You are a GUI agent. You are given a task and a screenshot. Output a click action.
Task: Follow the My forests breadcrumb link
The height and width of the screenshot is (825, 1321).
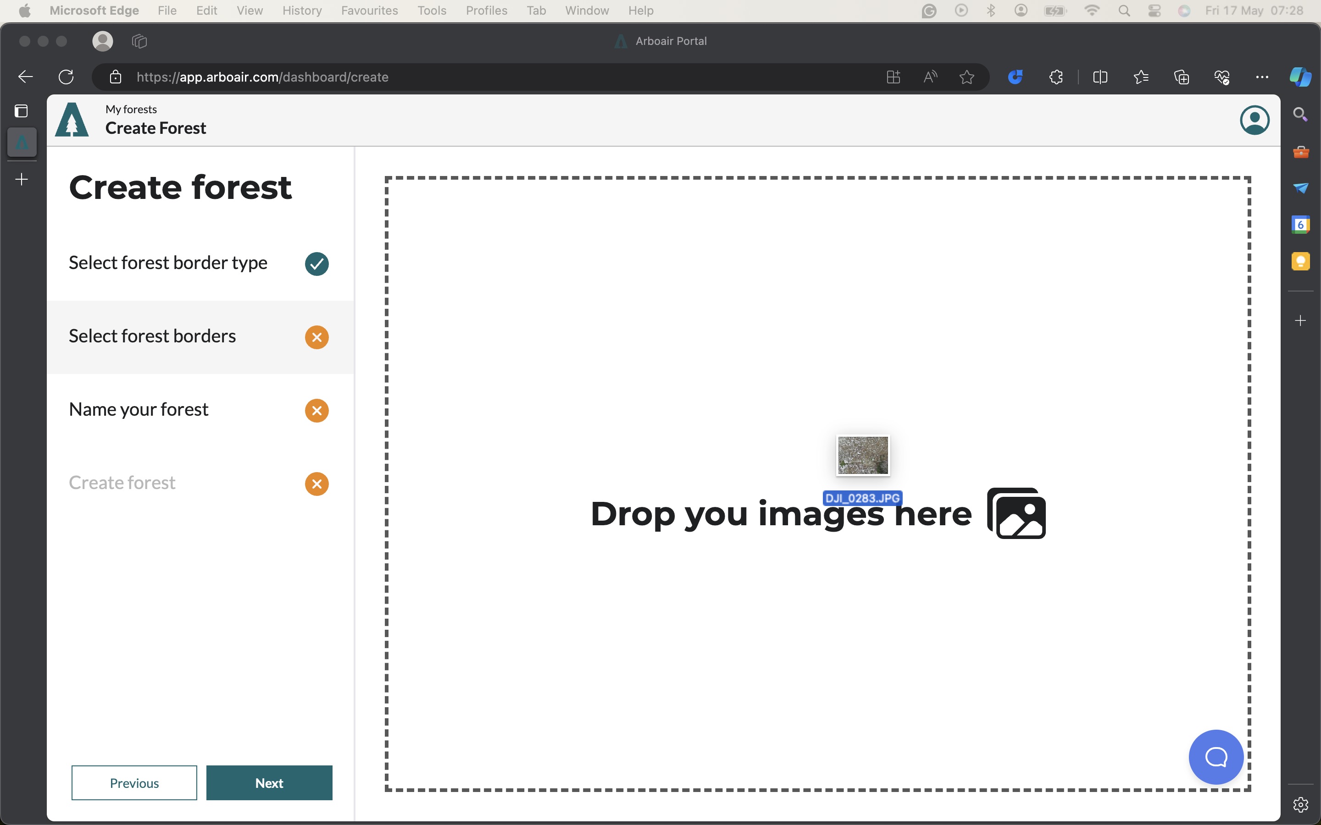pos(131,109)
